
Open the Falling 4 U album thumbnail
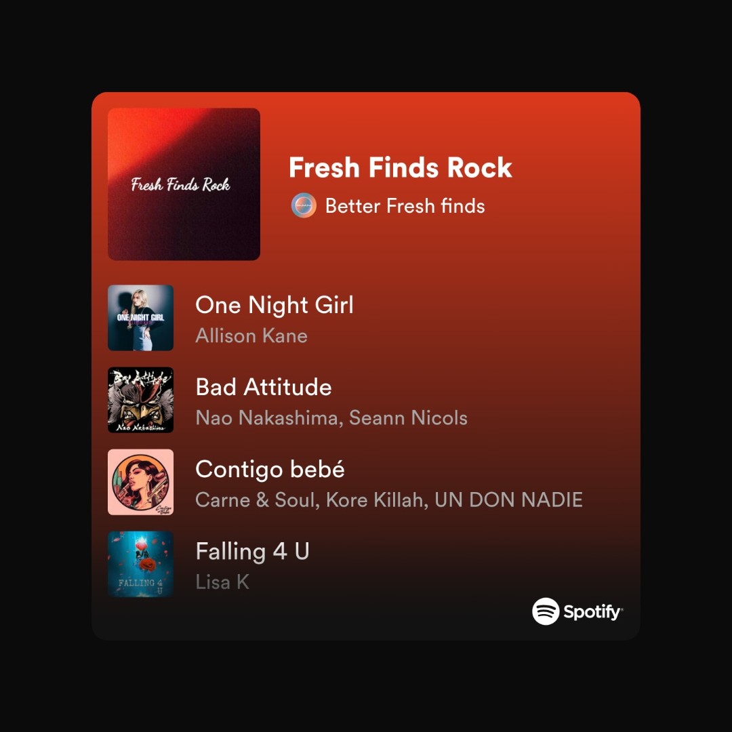[140, 564]
